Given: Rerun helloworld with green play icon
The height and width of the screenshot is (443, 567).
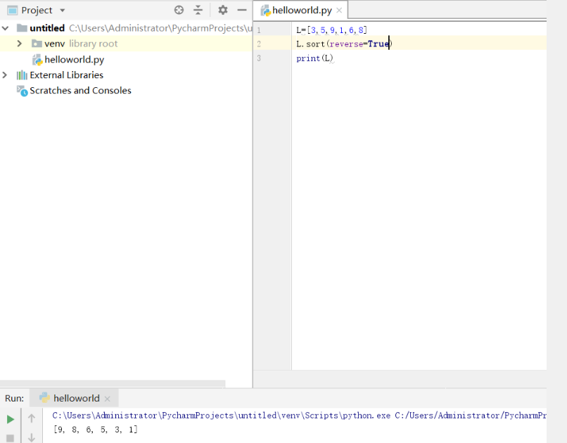Looking at the screenshot, I should tap(11, 419).
